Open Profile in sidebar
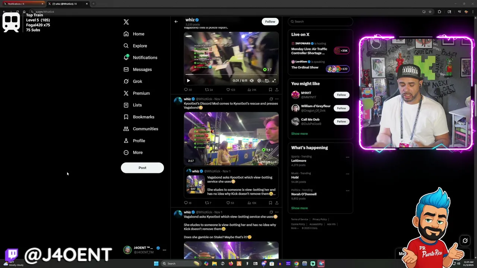 coord(135,141)
